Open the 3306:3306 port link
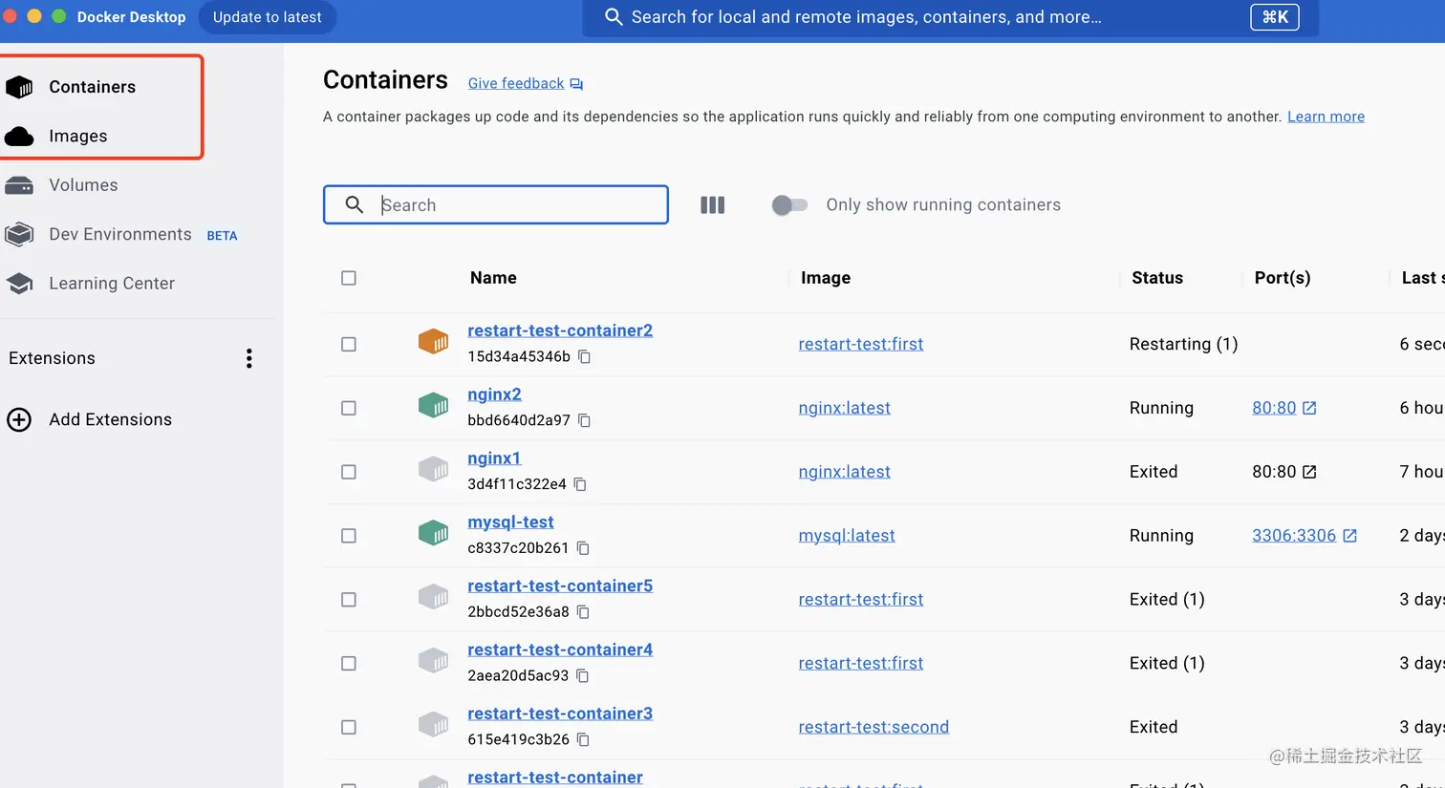The width and height of the screenshot is (1445, 788). click(1294, 536)
